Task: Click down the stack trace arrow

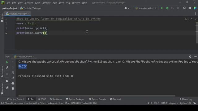Action: (x=13, y=68)
